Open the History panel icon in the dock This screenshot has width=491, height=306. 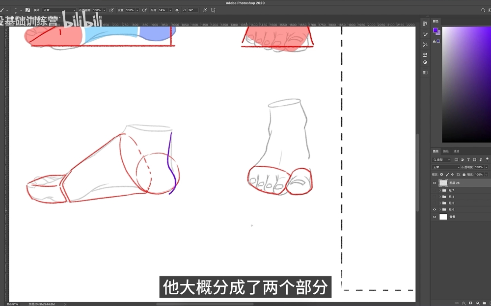click(x=425, y=24)
